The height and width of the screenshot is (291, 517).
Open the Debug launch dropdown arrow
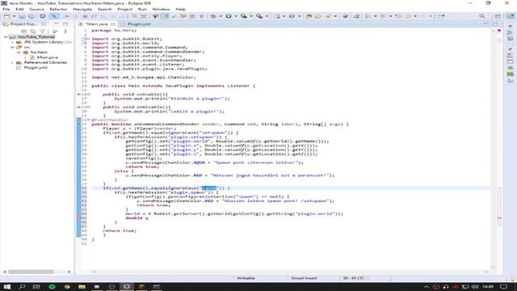[221, 16]
